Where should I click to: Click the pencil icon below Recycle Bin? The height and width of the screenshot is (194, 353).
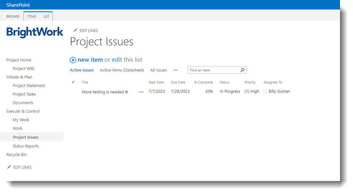pyautogui.click(x=9, y=167)
